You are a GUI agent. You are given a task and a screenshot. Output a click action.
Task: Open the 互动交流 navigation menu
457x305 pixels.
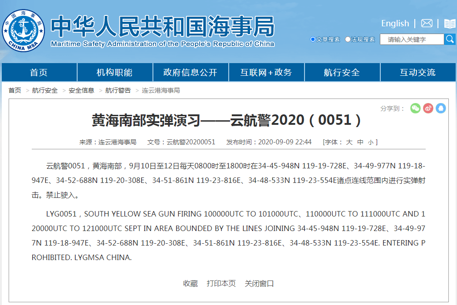pos(418,72)
